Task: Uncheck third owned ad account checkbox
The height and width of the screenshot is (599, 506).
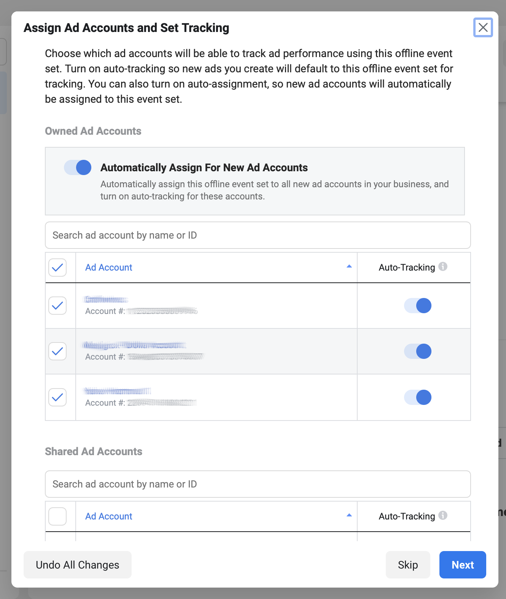Action: 57,397
